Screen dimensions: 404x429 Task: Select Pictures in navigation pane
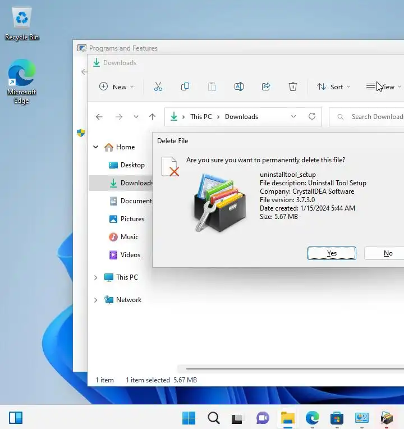coord(127,219)
